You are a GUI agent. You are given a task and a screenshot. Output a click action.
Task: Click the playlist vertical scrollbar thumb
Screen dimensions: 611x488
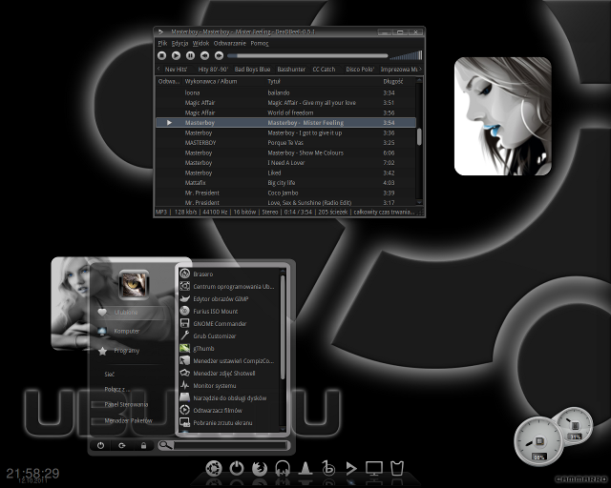[x=419, y=136]
